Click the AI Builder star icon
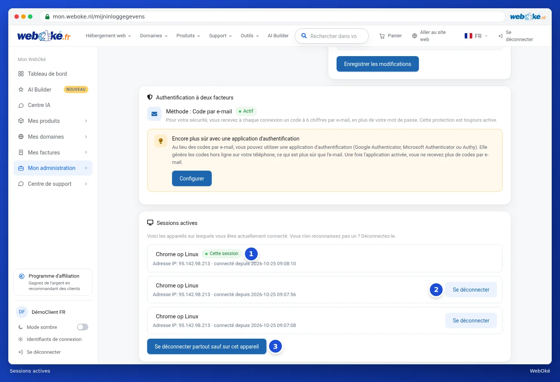Screen dimensions: 560x382 click(x=21, y=90)
